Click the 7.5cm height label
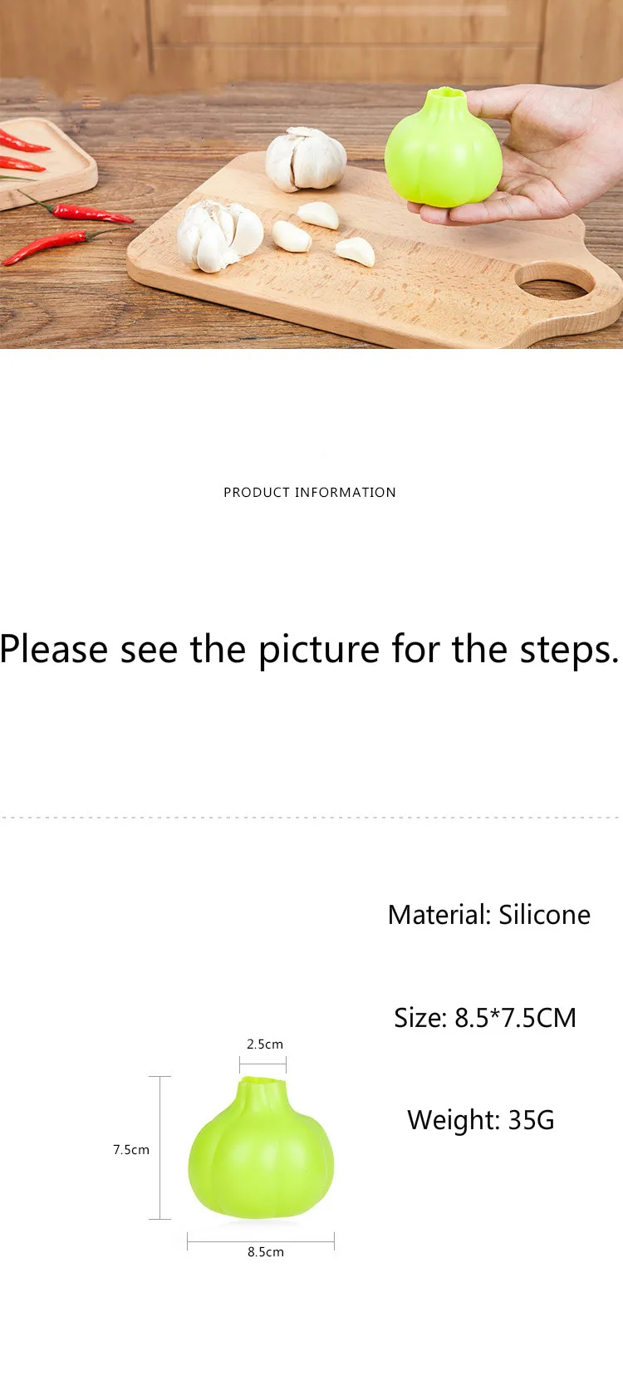 [x=131, y=1150]
